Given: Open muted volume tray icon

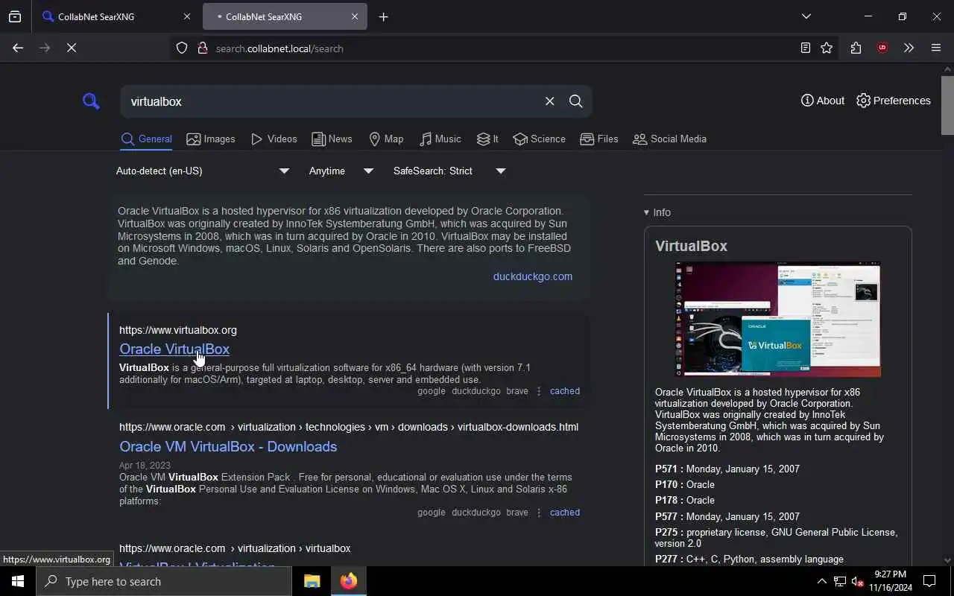Looking at the screenshot, I should (857, 581).
